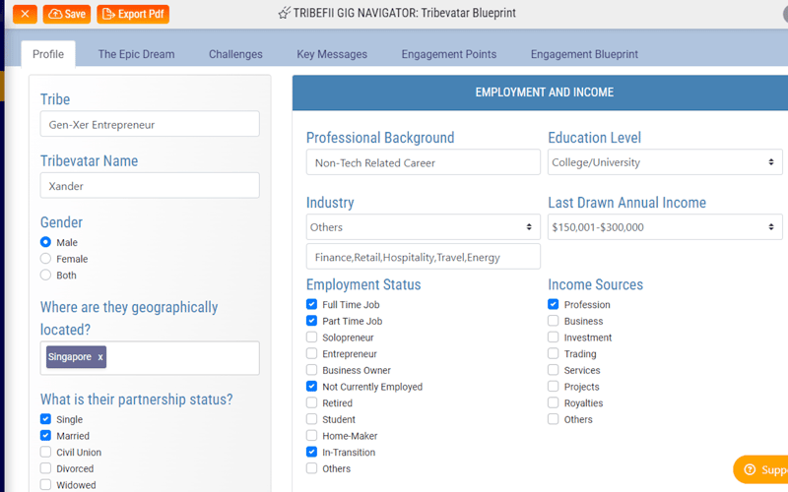Uncheck the In-Transition checkbox

coord(311,452)
